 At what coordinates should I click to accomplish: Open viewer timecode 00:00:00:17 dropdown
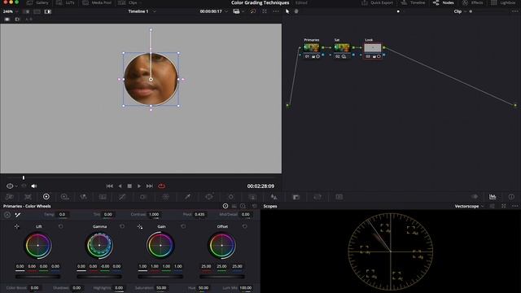tap(213, 11)
